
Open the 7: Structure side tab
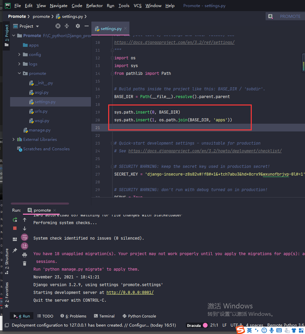(7, 261)
